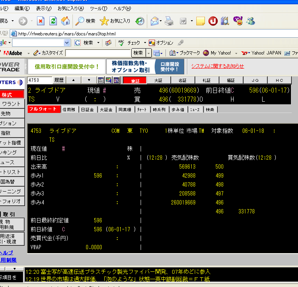
Task: Open Google search box combo dropdown
Action: (67, 43)
